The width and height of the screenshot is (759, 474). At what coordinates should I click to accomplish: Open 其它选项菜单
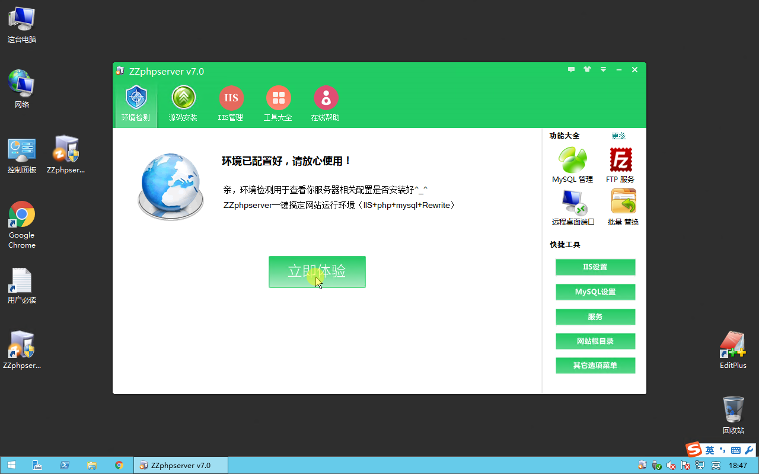click(x=595, y=366)
